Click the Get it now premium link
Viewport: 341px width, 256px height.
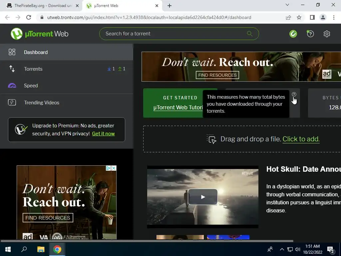[x=103, y=133]
